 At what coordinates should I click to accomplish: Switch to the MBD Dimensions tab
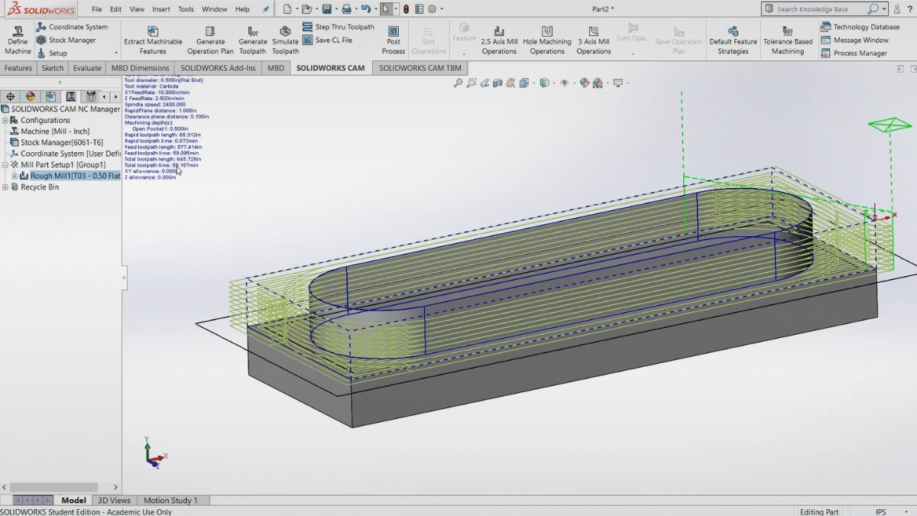pyautogui.click(x=140, y=68)
